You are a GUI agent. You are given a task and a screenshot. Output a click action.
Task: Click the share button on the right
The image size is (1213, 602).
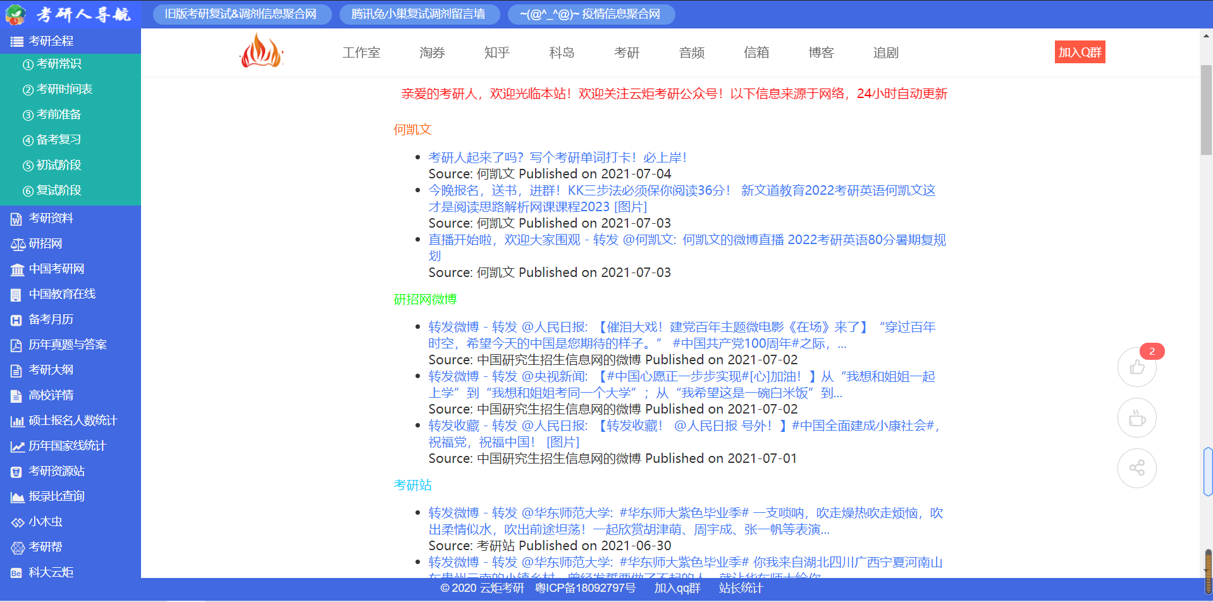[1136, 468]
